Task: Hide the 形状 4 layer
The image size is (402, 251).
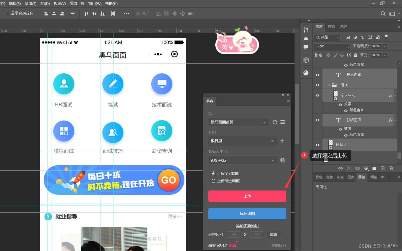Action: tap(318, 145)
